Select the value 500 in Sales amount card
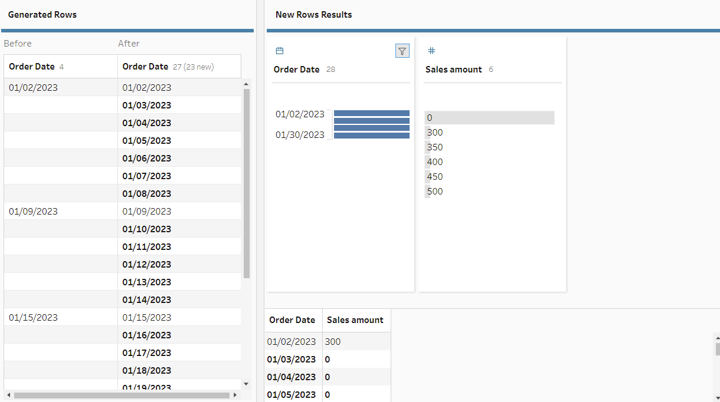Screen dimensions: 720x402 (435, 192)
